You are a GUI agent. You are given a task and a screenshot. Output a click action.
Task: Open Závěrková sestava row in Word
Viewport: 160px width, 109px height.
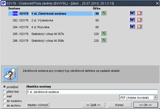(x=132, y=13)
